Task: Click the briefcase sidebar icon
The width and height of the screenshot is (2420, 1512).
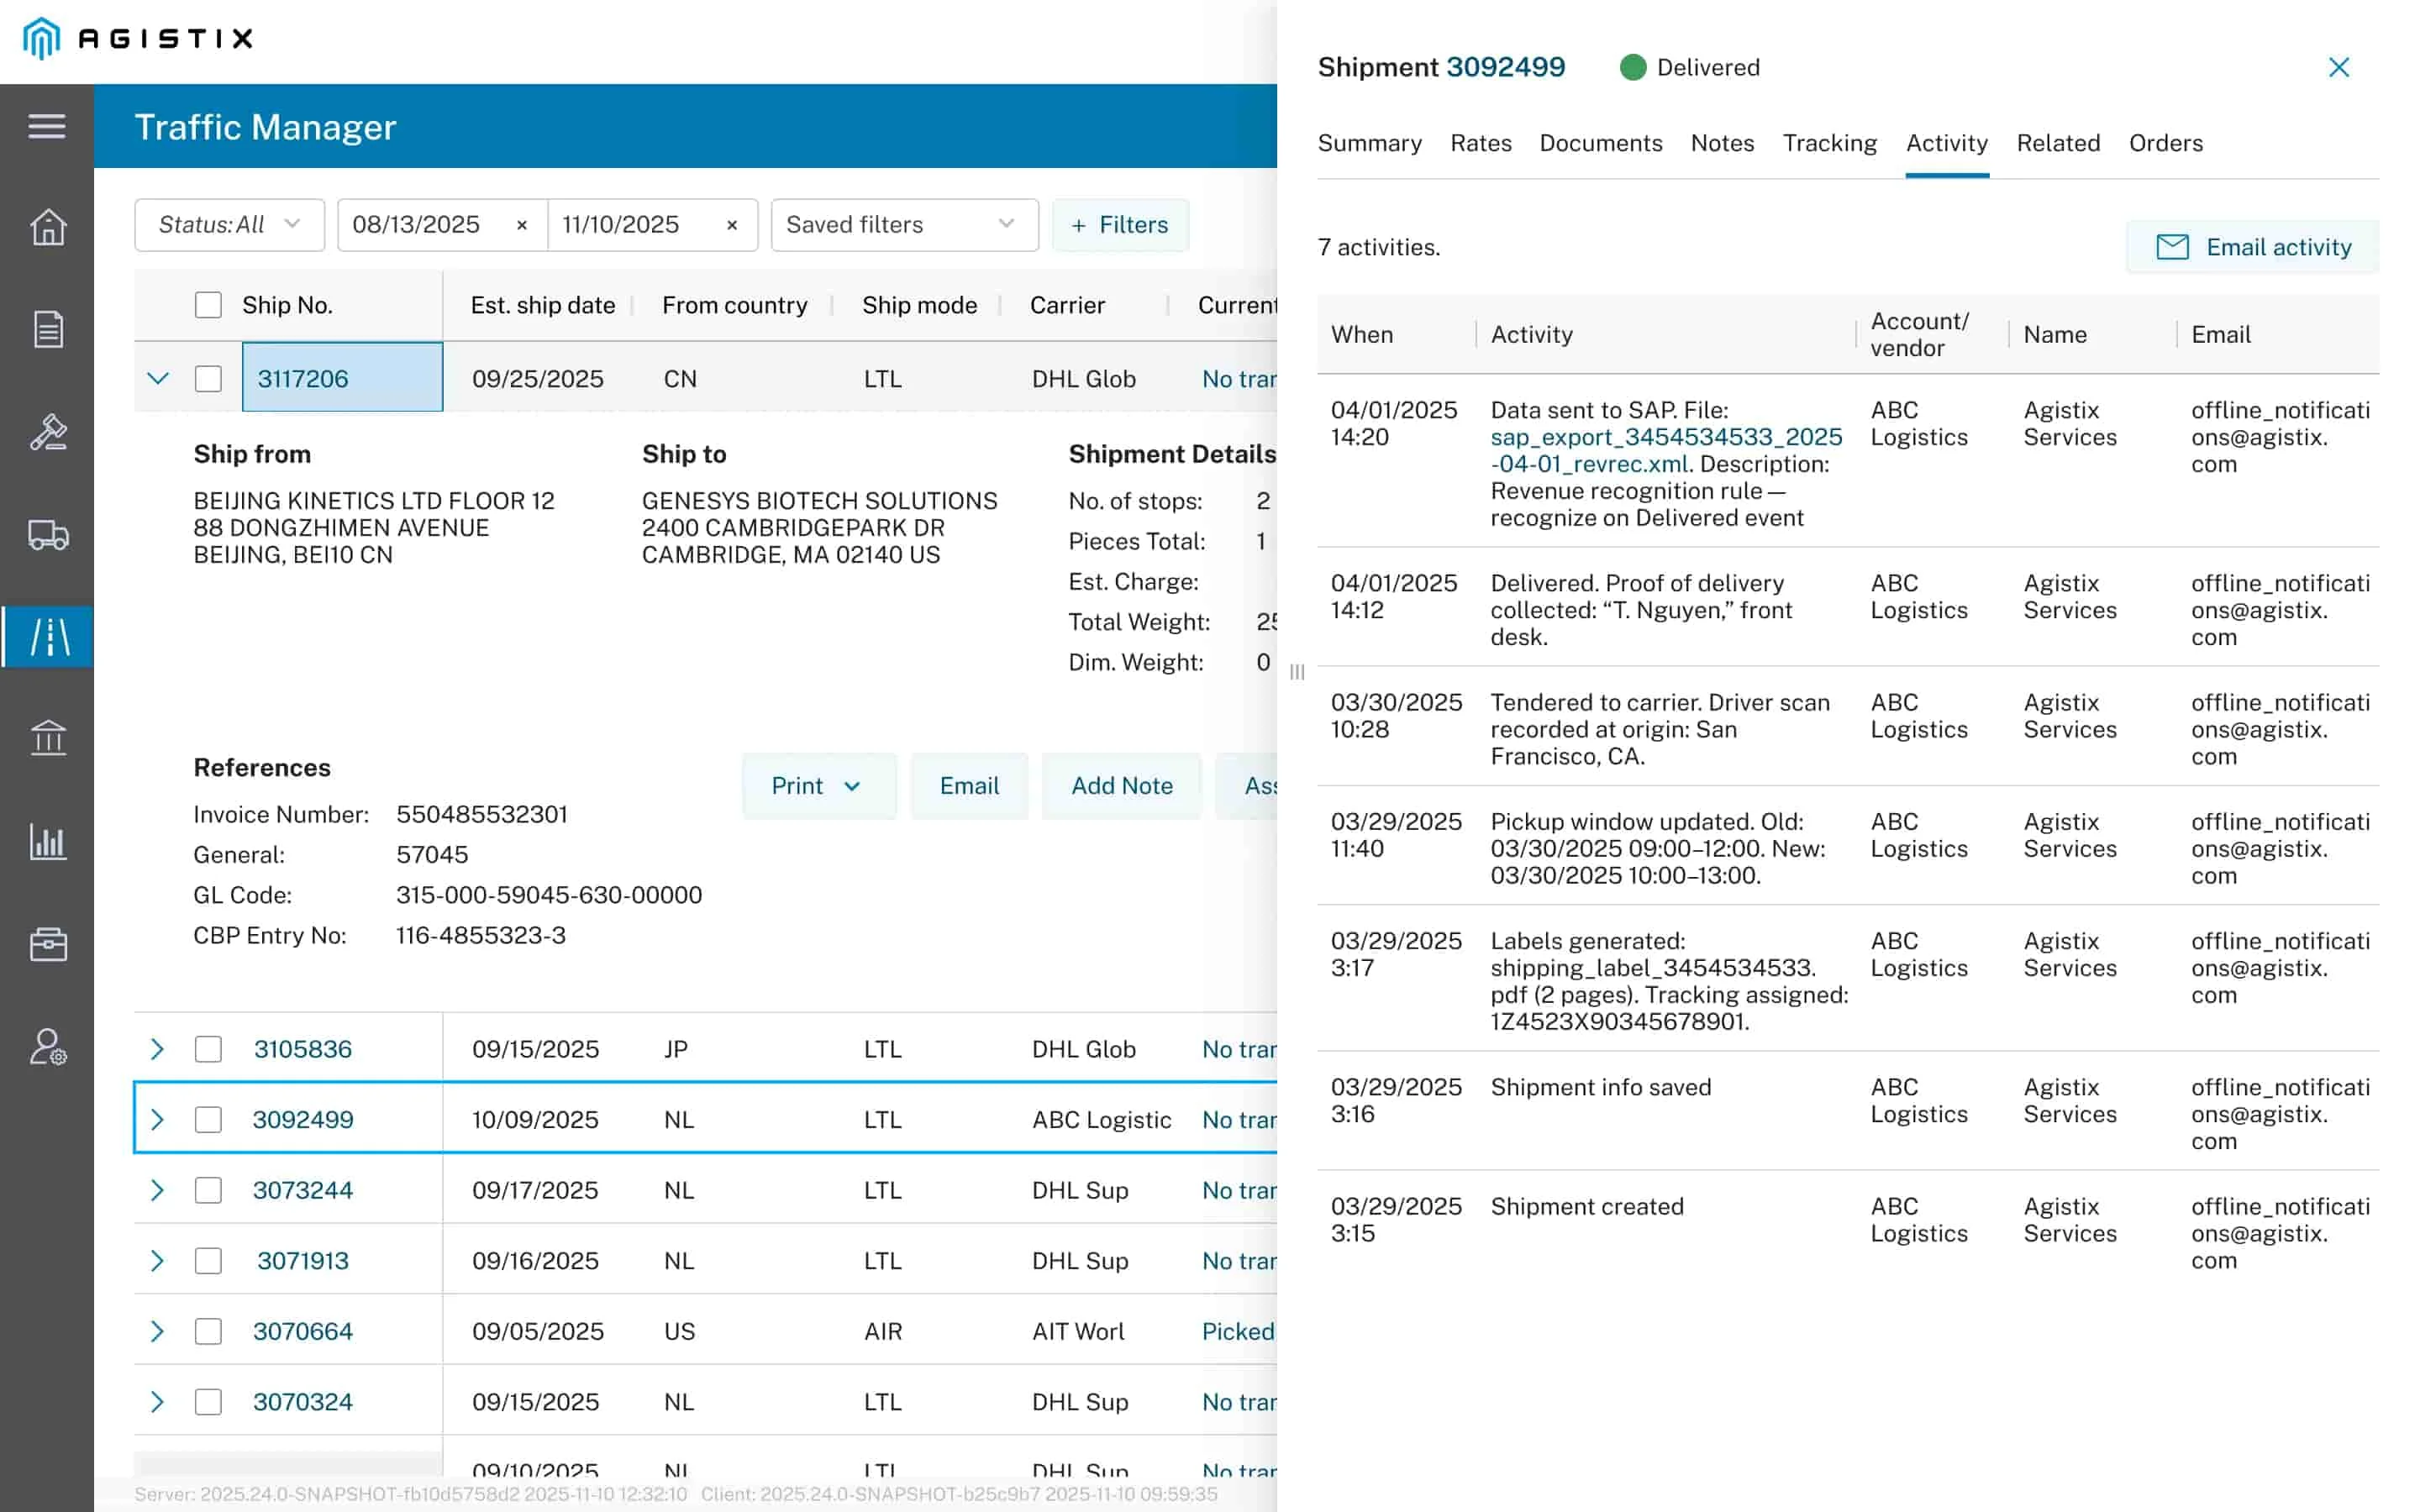Action: [x=47, y=944]
